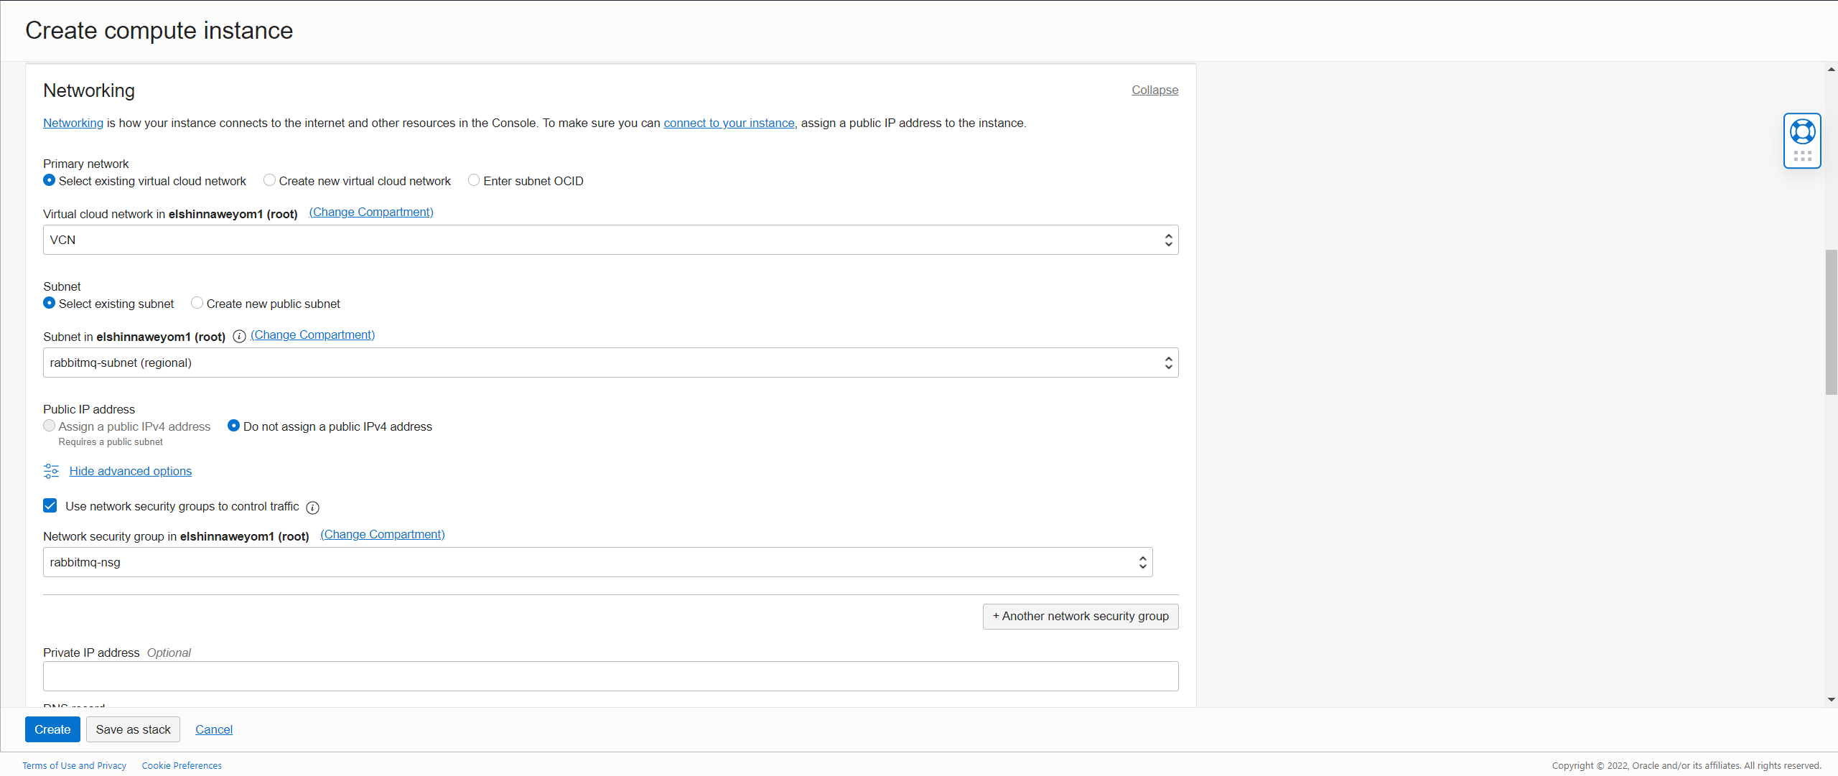Add another network security group

(x=1080, y=616)
